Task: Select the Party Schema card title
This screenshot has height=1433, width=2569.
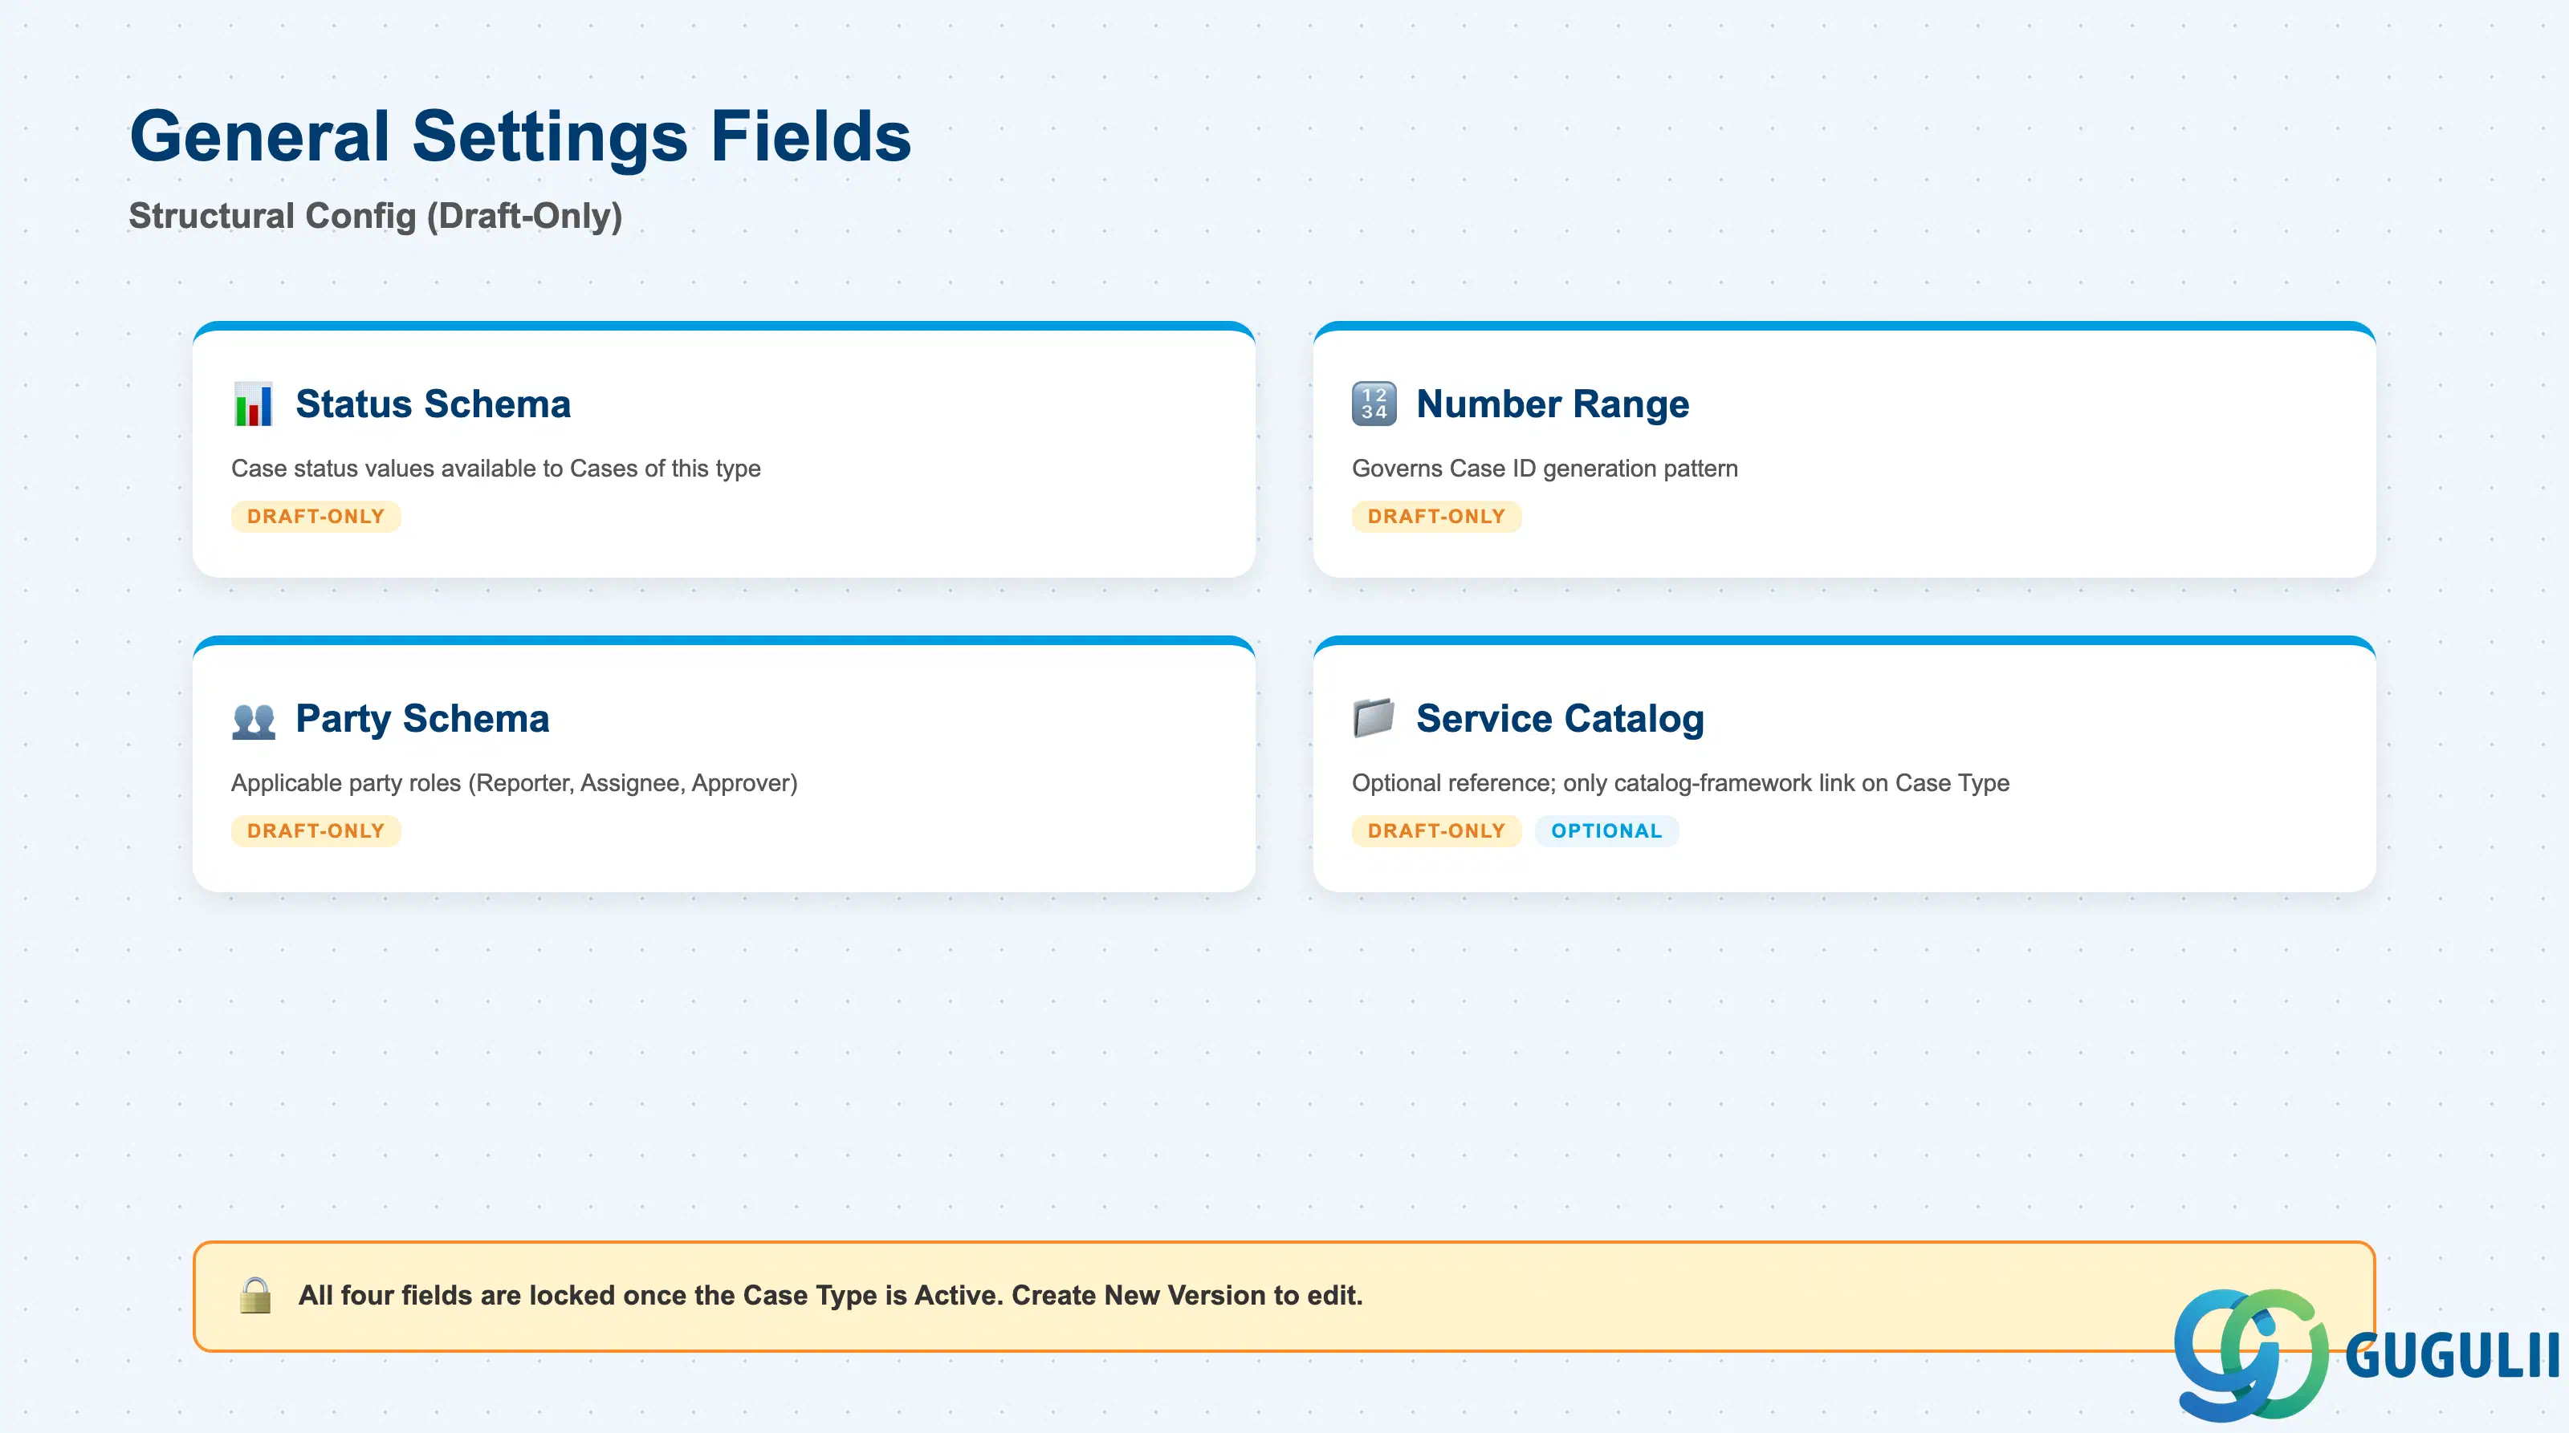Action: coord(421,720)
